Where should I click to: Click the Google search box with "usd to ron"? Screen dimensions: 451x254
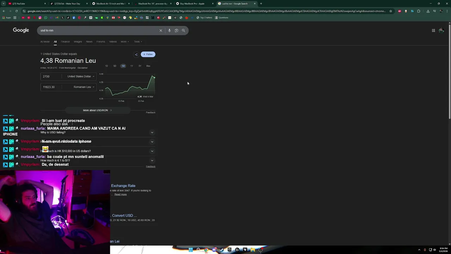[x=99, y=30]
